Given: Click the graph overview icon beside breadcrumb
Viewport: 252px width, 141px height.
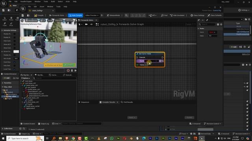Looking at the screenshot, I should (97, 24).
